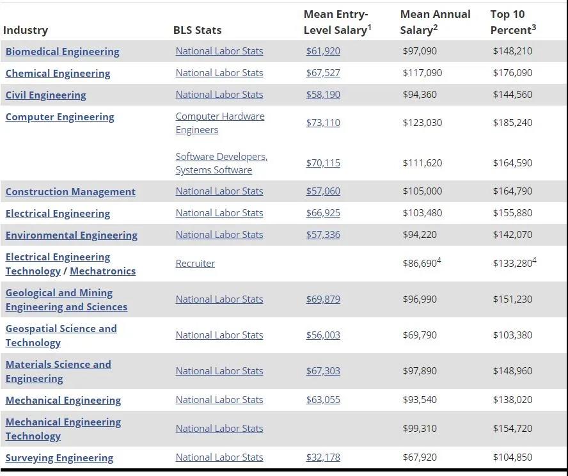The width and height of the screenshot is (568, 476).
Task: Open the $67,303 entry-level salary link
Action: pos(323,370)
